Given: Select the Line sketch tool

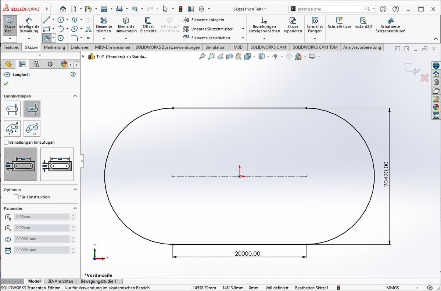Looking at the screenshot, I should 46,20.
